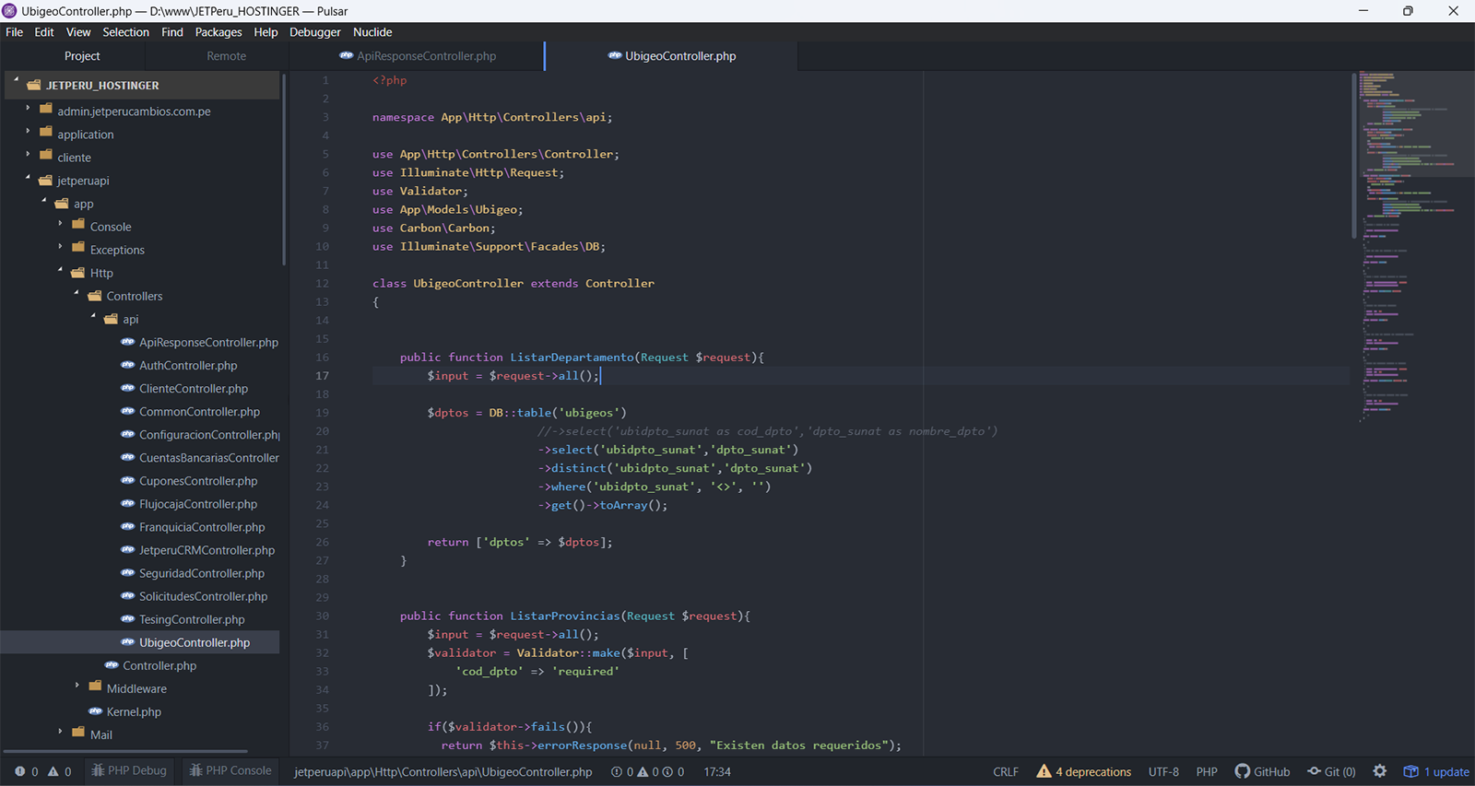The image size is (1475, 786).
Task: Click the linter warning count icon at bottom left
Action: pos(53,771)
